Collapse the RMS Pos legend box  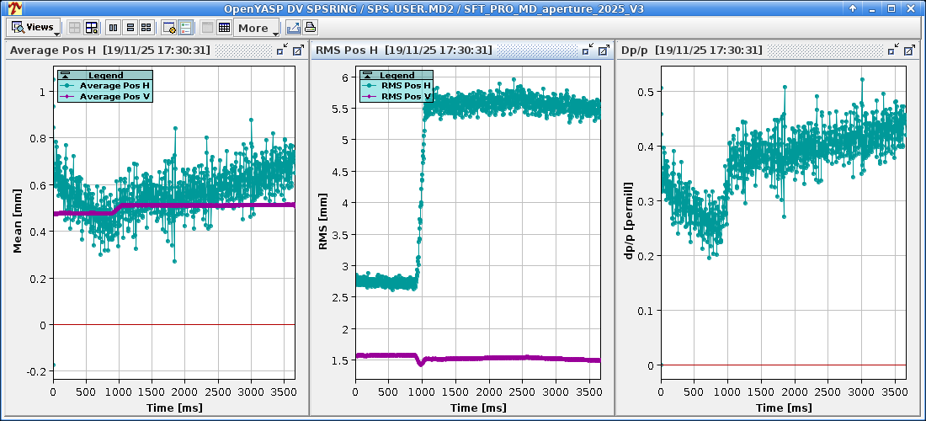pos(367,76)
